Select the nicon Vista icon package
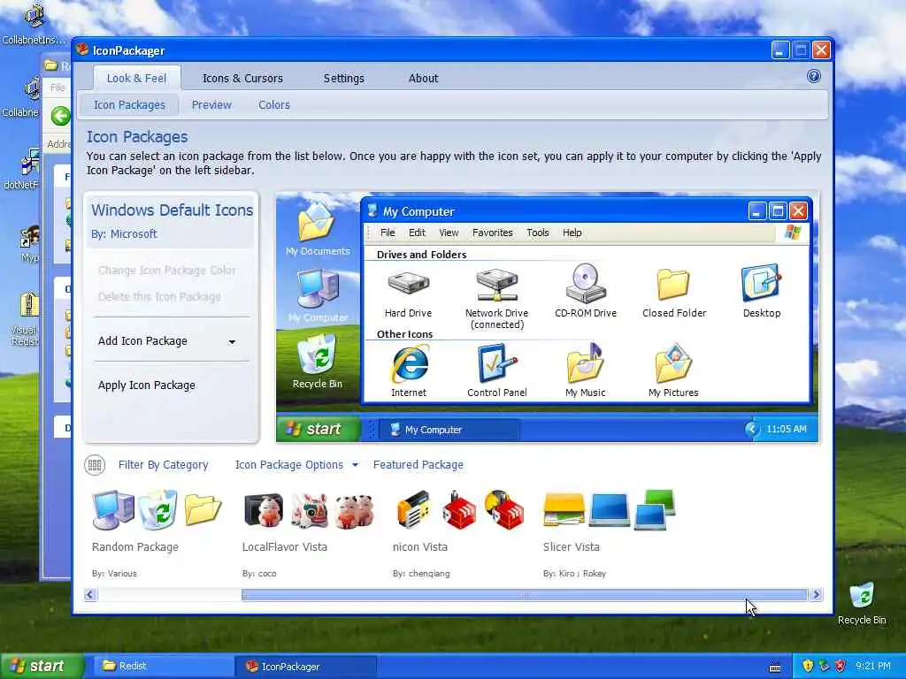This screenshot has height=679, width=906. tap(459, 510)
